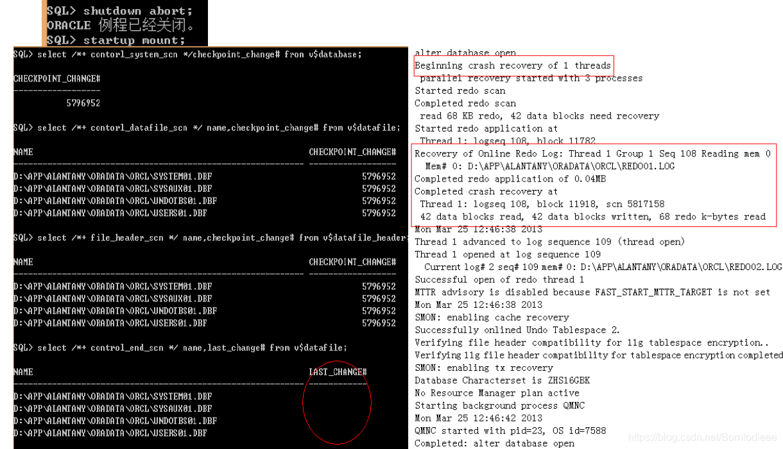
Task: Click the 'shutdown abort;' command line
Action: [x=119, y=11]
